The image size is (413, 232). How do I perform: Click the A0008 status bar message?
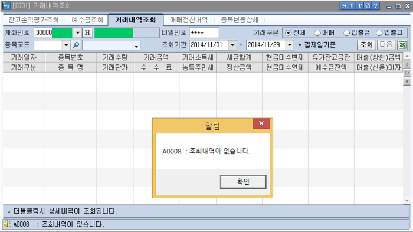pyautogui.click(x=59, y=224)
